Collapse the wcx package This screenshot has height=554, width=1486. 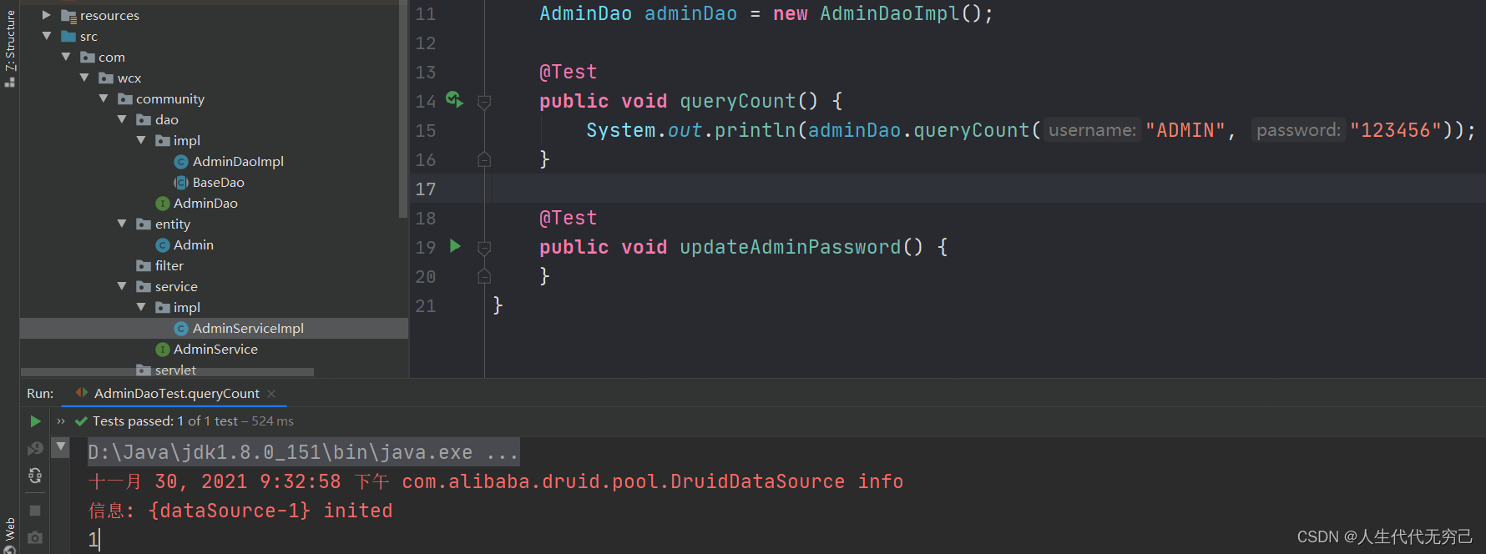click(x=84, y=78)
